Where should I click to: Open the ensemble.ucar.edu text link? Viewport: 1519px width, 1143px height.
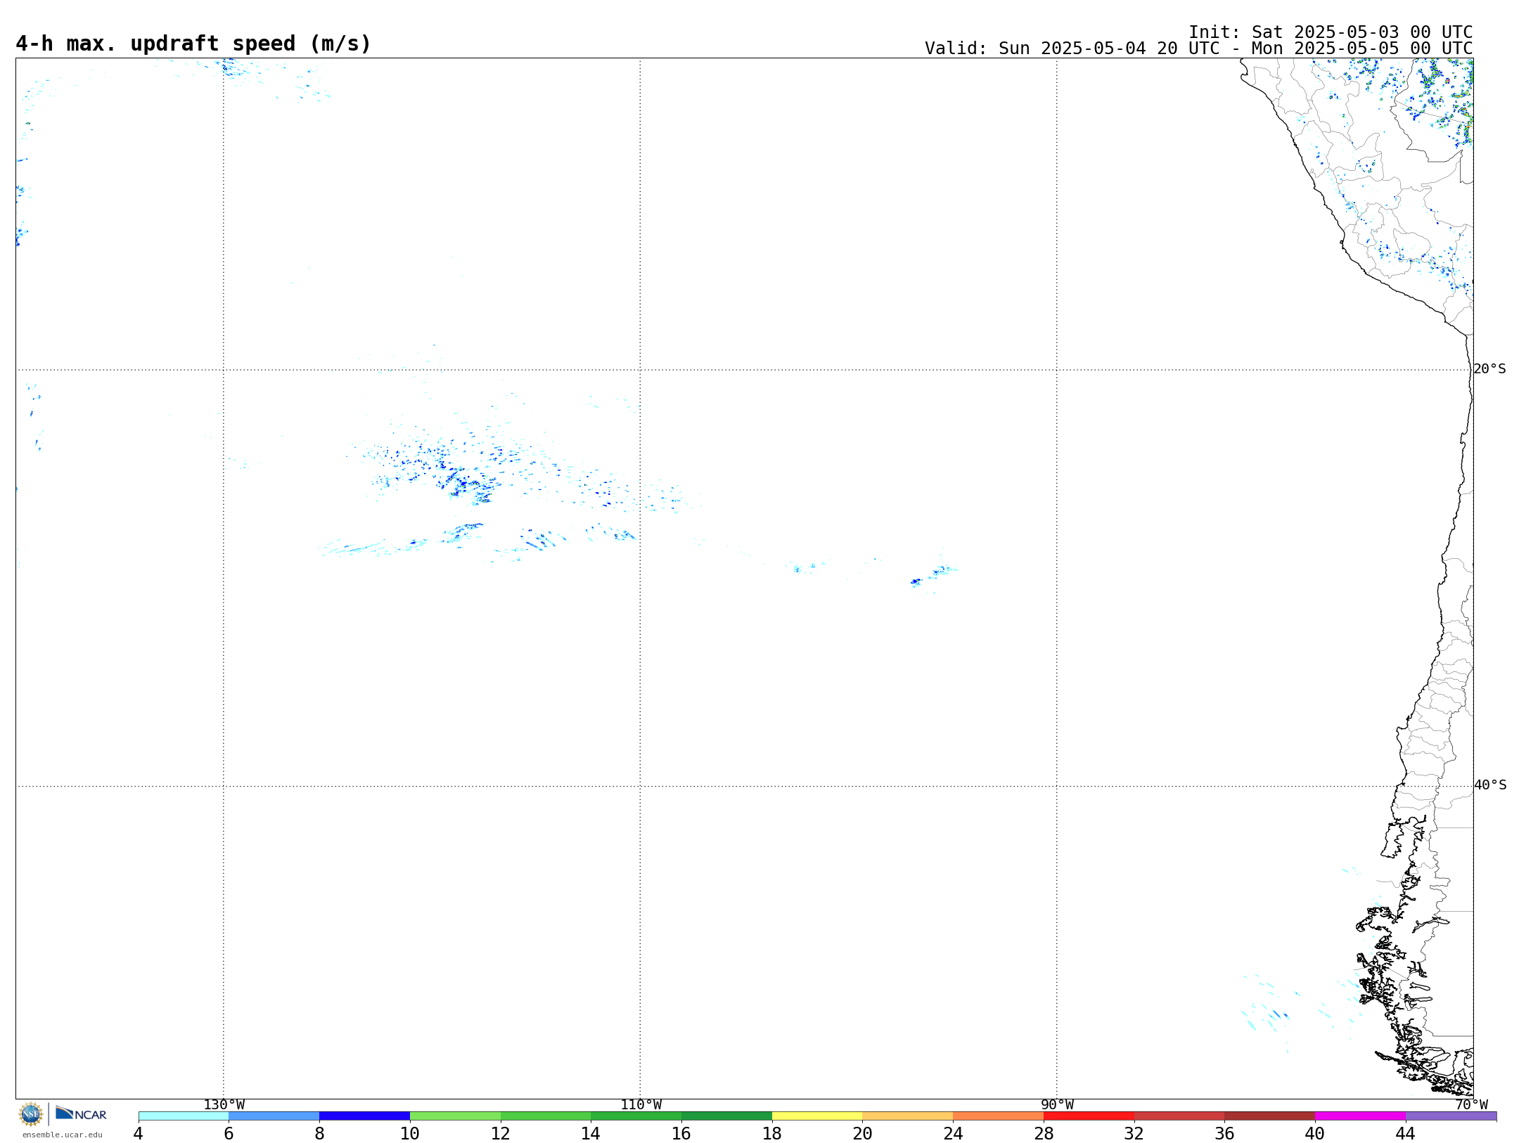click(x=63, y=1135)
